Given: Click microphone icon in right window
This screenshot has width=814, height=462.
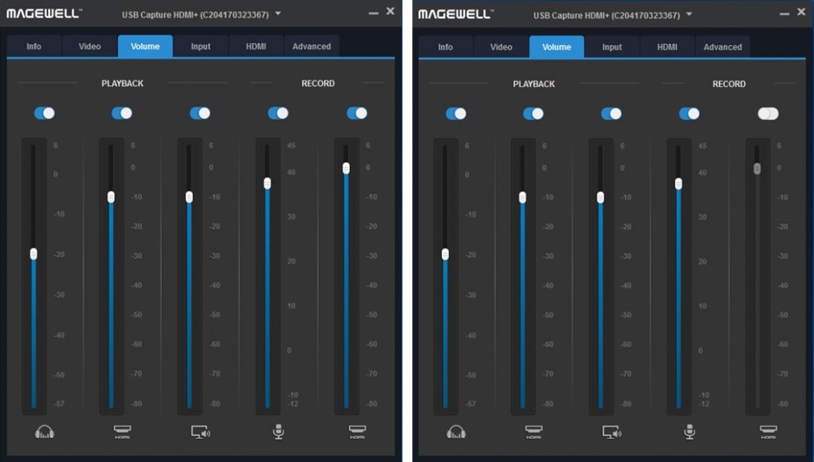Looking at the screenshot, I should point(690,432).
